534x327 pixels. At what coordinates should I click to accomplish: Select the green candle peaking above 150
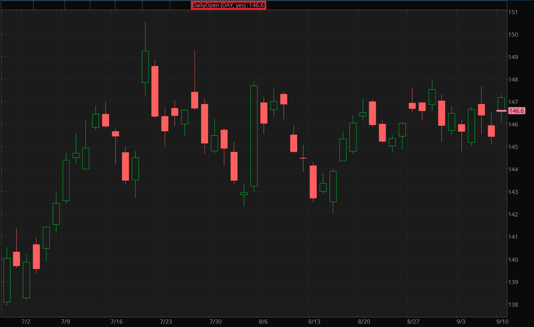point(145,66)
